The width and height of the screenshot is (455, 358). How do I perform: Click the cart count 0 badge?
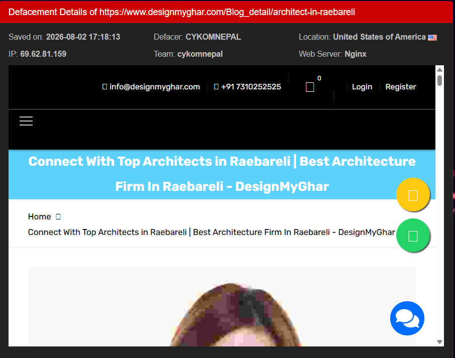coord(319,78)
